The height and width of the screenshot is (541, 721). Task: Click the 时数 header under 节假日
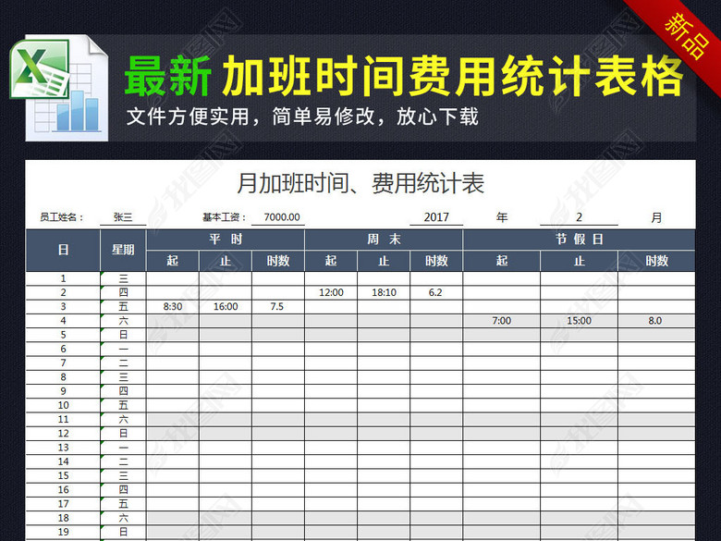tap(656, 261)
